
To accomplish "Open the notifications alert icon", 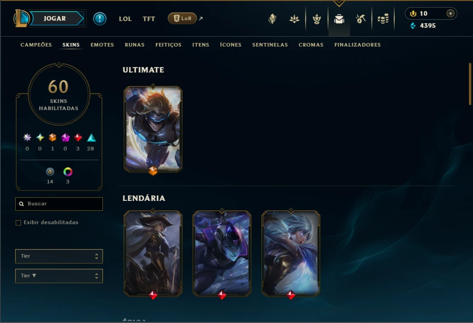I will 99,19.
